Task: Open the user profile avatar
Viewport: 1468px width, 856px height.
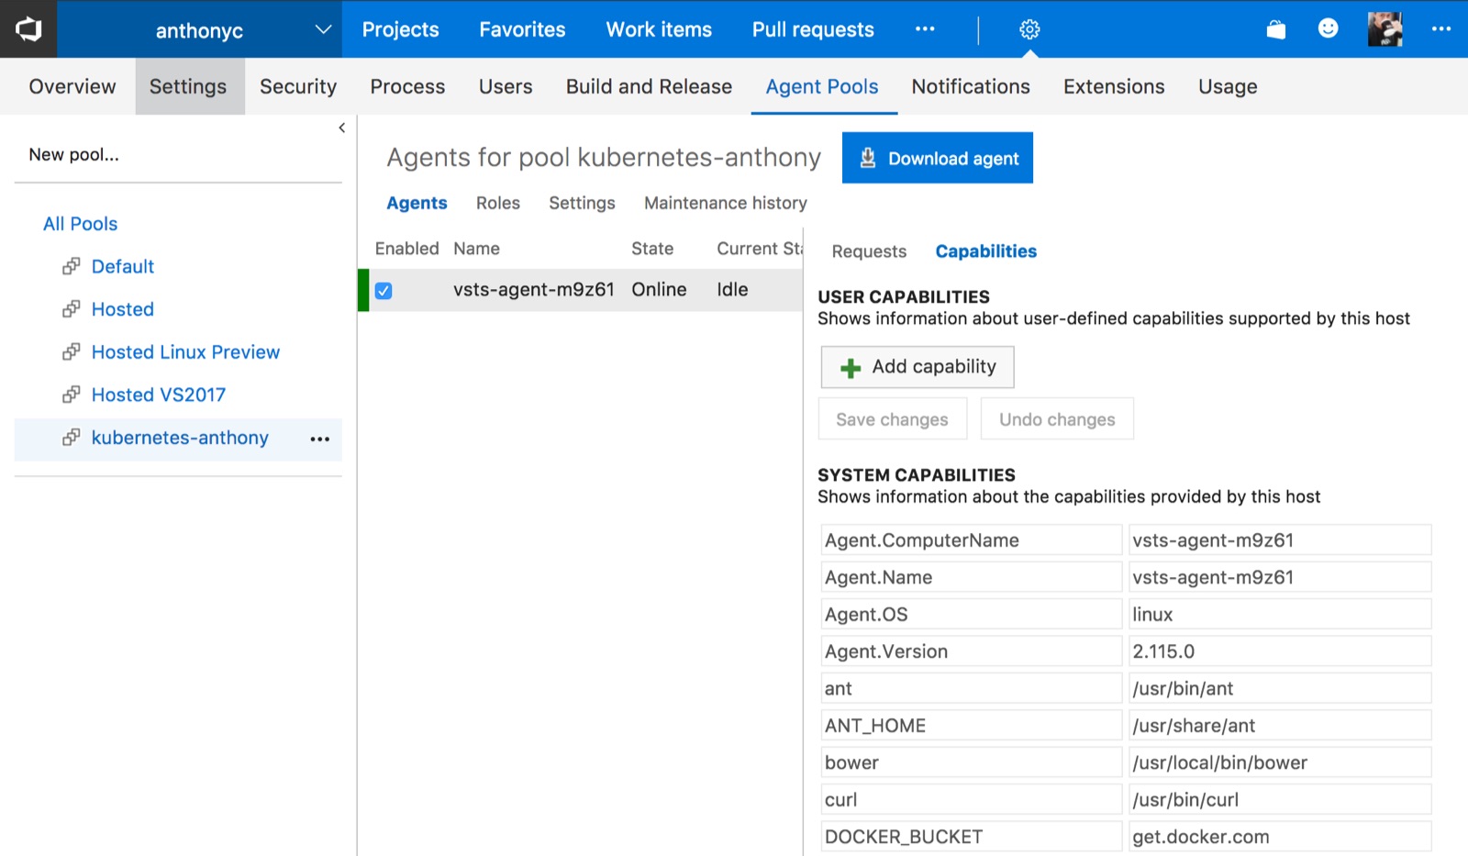Action: pos(1385,29)
